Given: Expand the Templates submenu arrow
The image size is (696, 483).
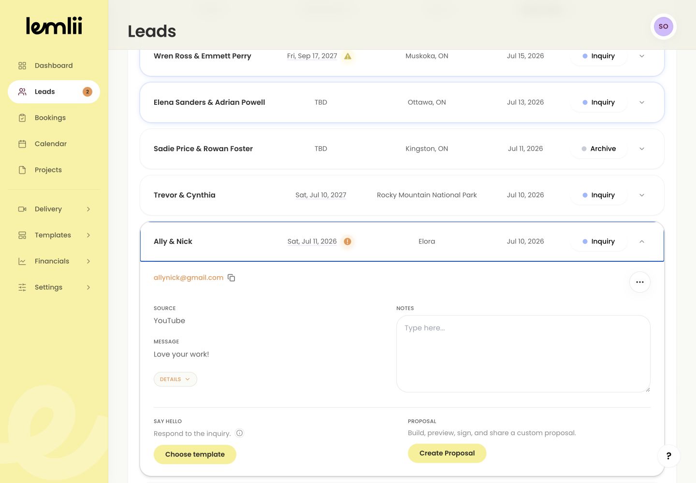Looking at the screenshot, I should point(88,235).
